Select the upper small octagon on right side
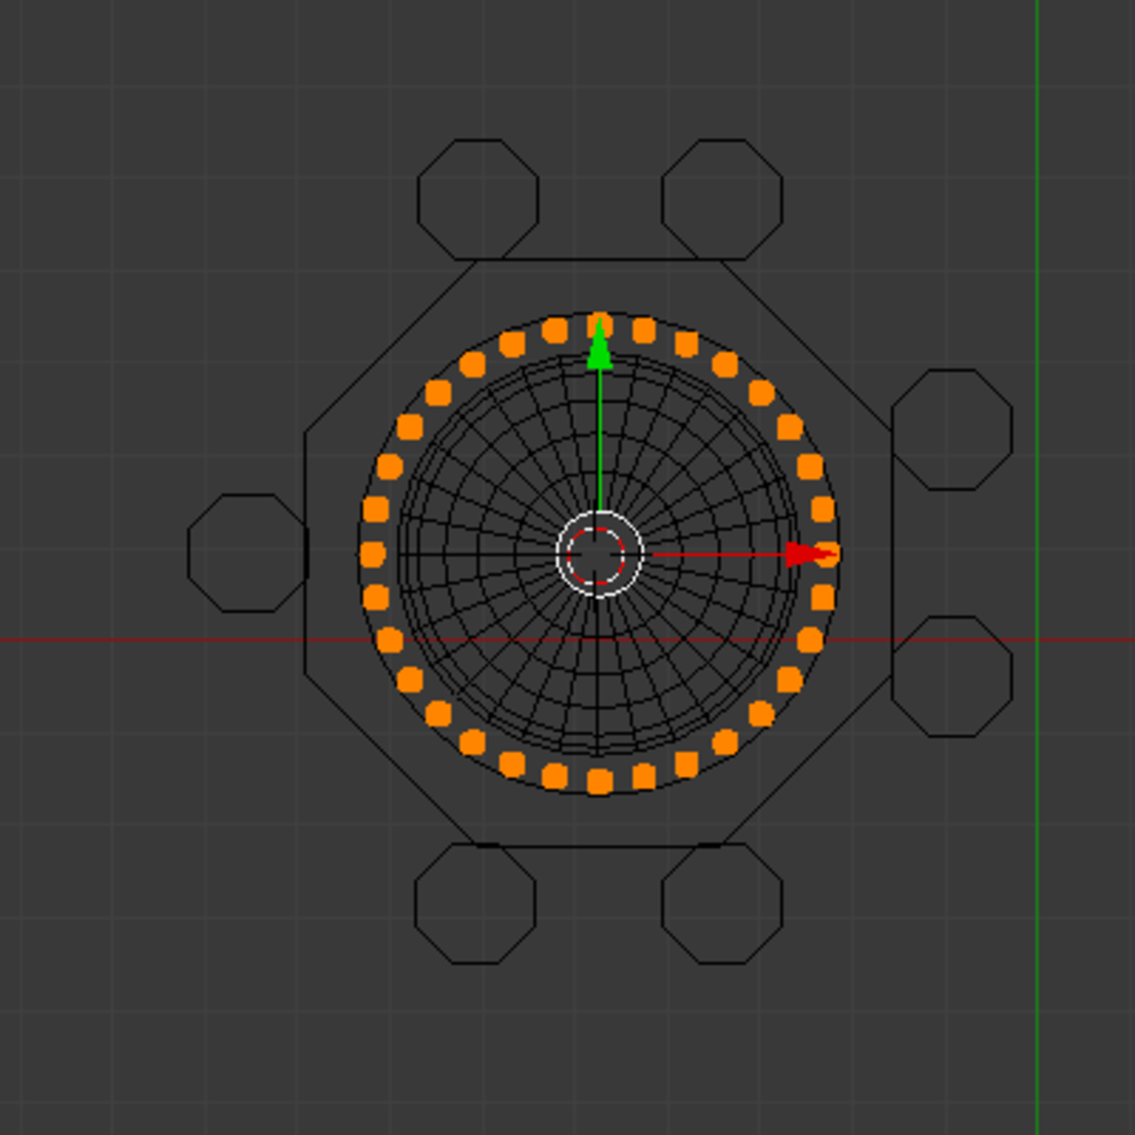Screen dimensions: 1135x1135 click(x=952, y=429)
